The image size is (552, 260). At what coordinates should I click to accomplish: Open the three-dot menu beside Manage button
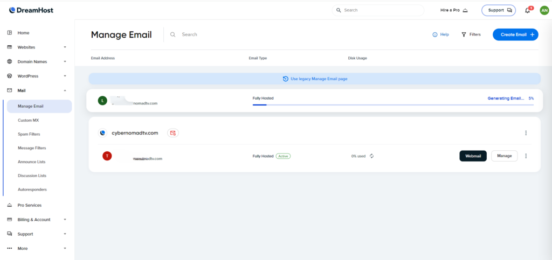point(526,156)
